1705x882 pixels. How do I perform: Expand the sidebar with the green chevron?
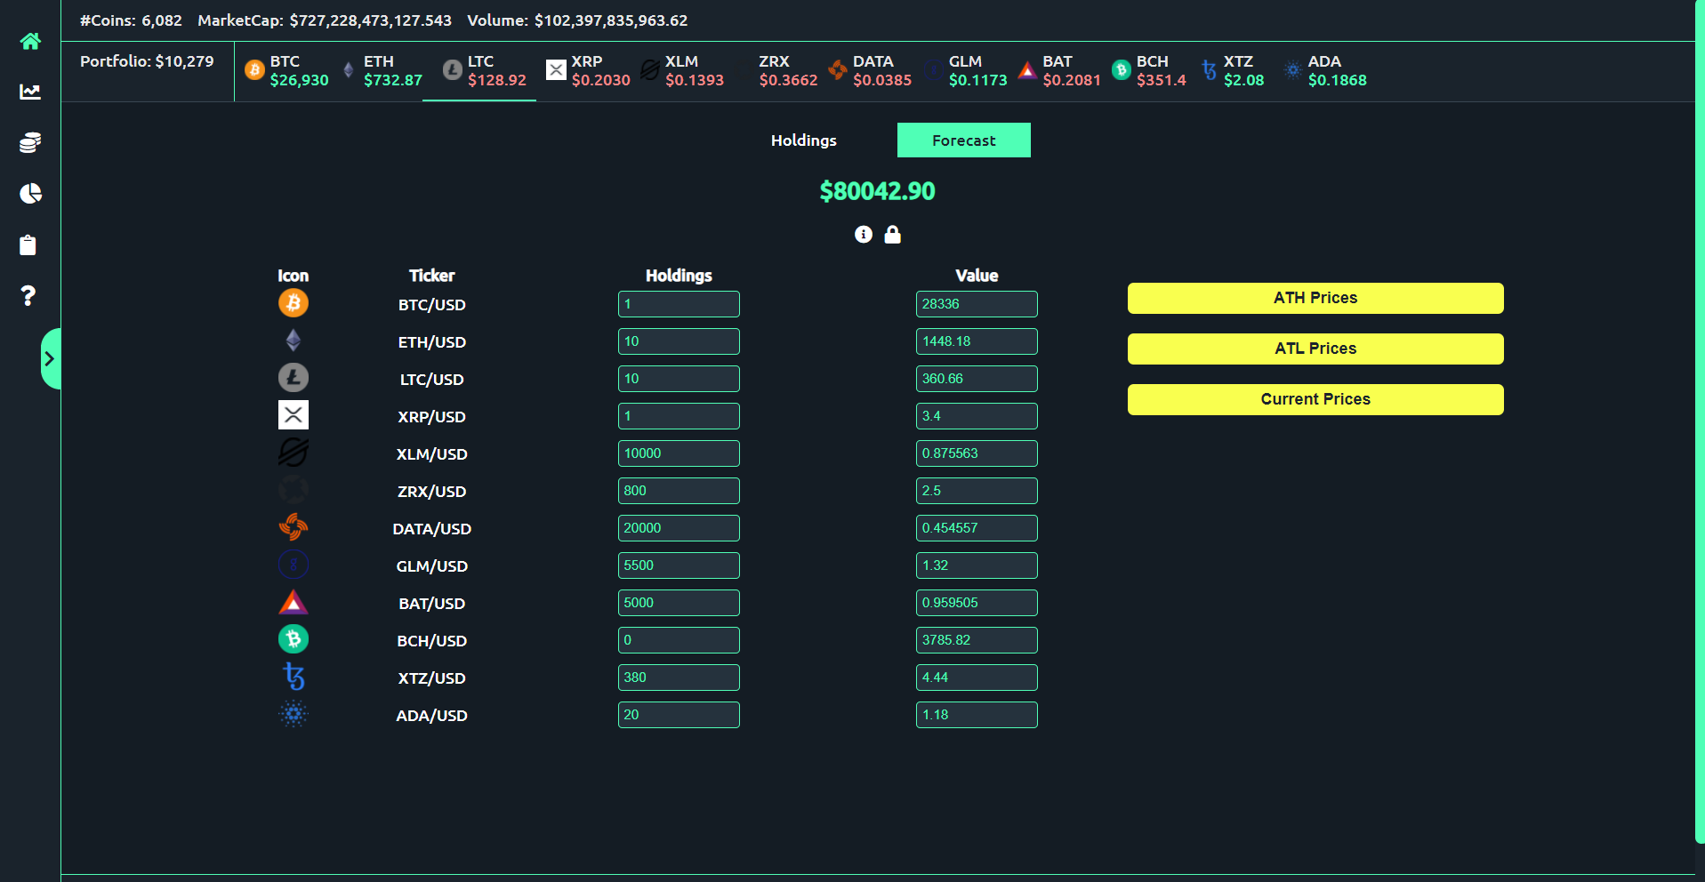point(50,358)
